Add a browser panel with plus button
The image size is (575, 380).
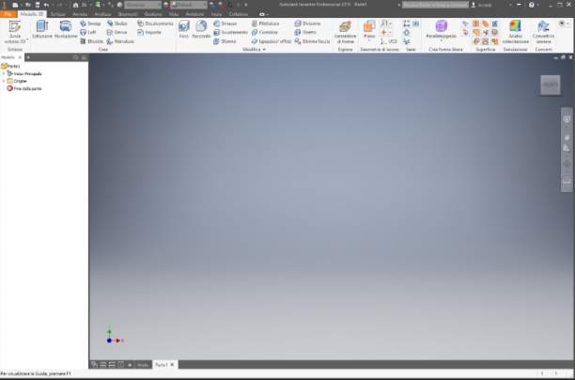click(x=28, y=57)
